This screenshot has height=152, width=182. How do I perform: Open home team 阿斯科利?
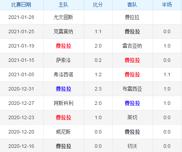click(63, 103)
